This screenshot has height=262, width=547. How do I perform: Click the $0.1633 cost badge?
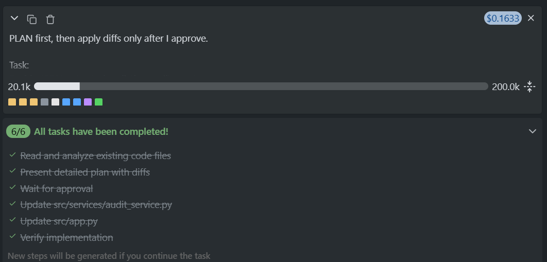click(503, 18)
